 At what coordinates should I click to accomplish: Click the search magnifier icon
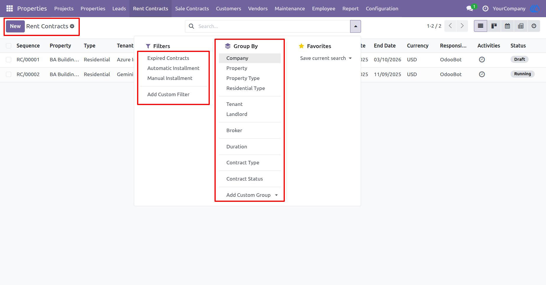(x=191, y=26)
